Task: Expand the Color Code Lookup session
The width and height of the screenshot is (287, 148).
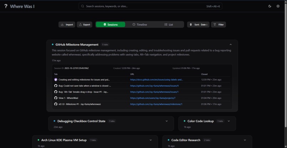Action: [229, 121]
